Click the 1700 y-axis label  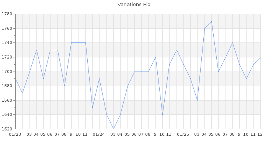[x=7, y=72]
